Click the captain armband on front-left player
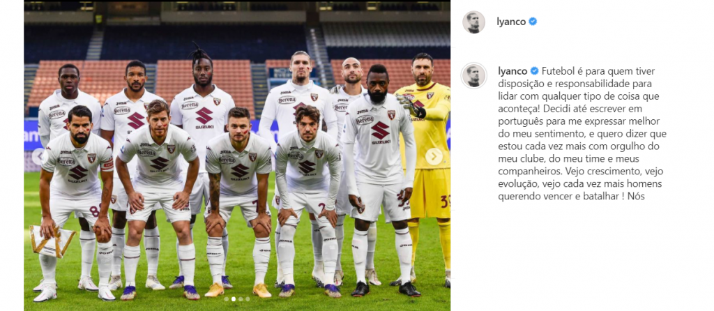 (107, 165)
